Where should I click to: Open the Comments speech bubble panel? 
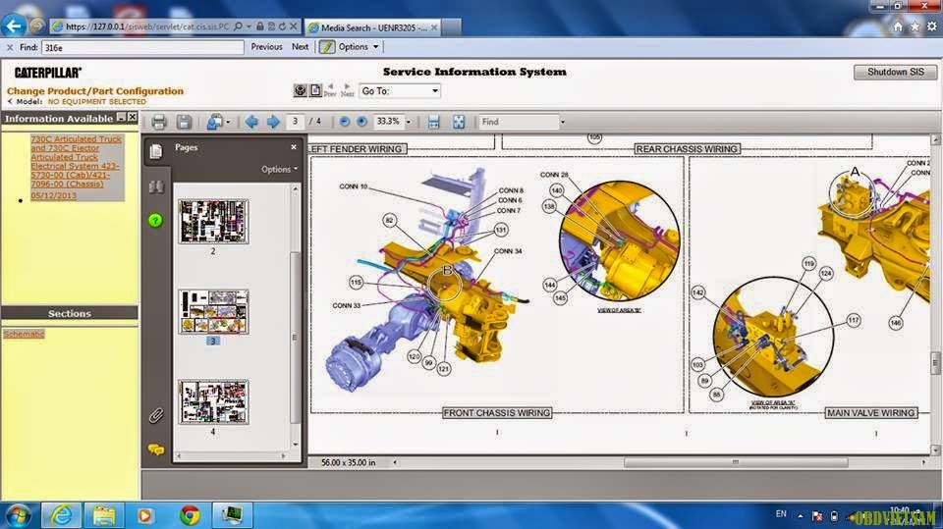click(x=155, y=450)
